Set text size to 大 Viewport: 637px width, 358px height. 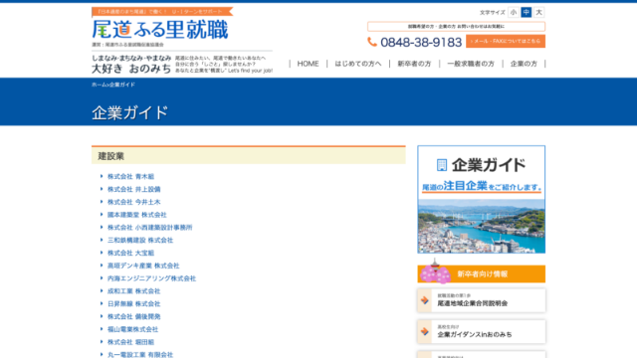tap(538, 13)
